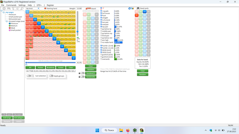Toggle the filter icon beside no made hand
Screen dimensions: 239x134
coord(101,42)
